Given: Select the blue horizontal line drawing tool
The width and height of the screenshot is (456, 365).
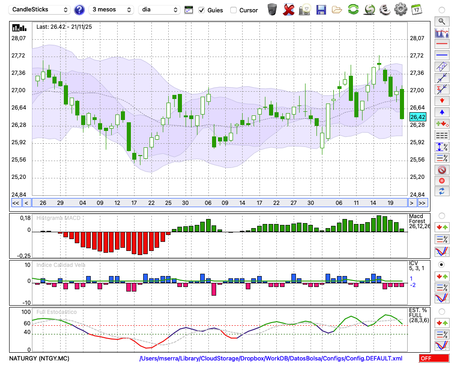Looking at the screenshot, I should [x=441, y=55].
